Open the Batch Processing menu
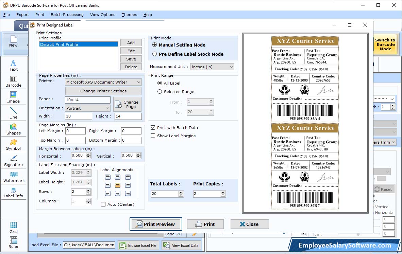 pyautogui.click(x=67, y=15)
